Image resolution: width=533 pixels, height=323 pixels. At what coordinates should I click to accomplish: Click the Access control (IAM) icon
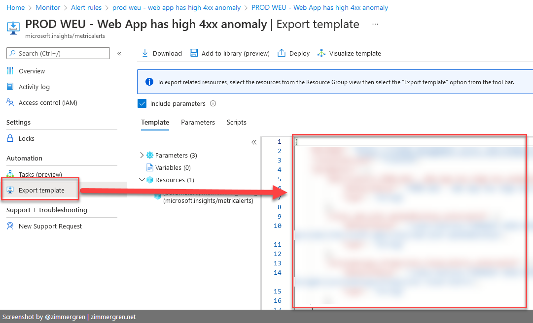click(x=10, y=102)
